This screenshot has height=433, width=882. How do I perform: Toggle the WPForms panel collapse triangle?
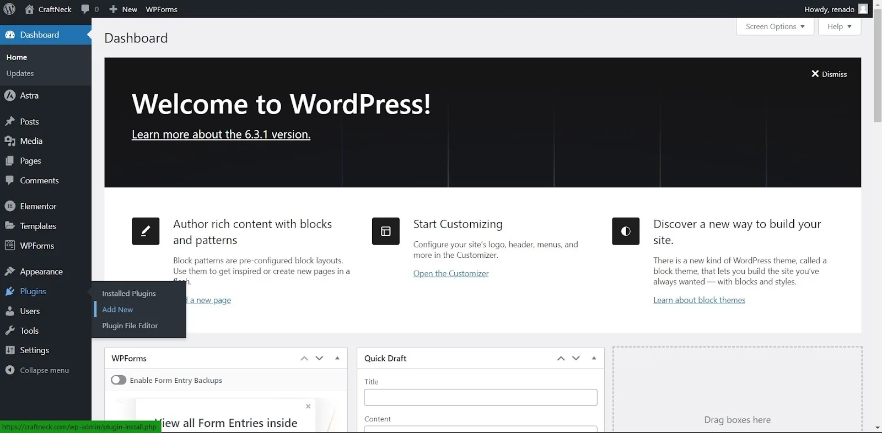point(337,358)
